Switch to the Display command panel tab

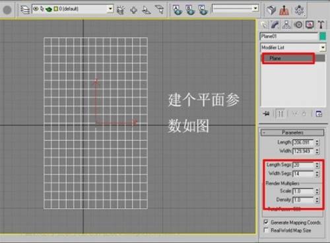click(310, 25)
